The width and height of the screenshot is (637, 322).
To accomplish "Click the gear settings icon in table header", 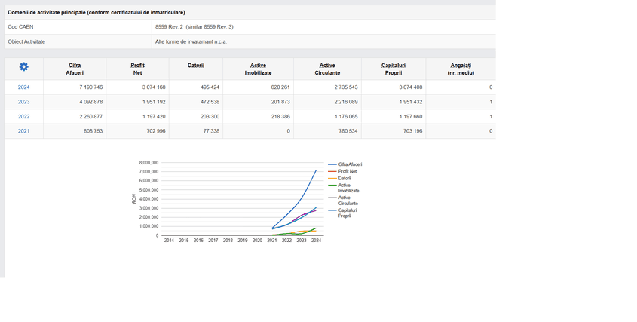I will click(23, 67).
